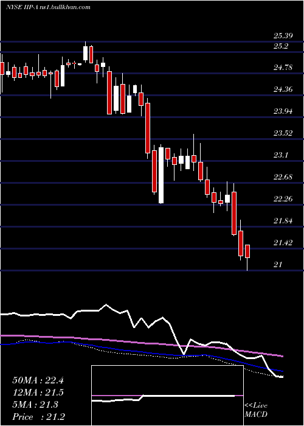This screenshot has height=426, width=304.
Task: Click the 23.1 price level label
Action: 280,155
